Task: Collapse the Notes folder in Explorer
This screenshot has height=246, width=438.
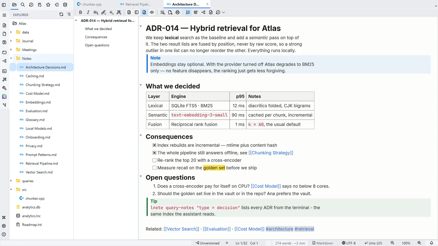Action: tap(11, 58)
